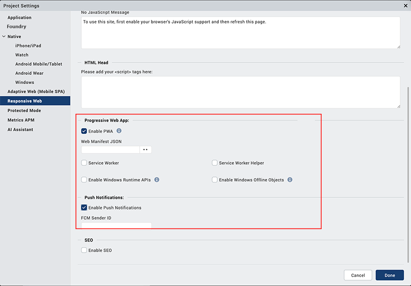This screenshot has height=286, width=411.
Task: Switch to the Foundry settings section
Action: [x=16, y=27]
